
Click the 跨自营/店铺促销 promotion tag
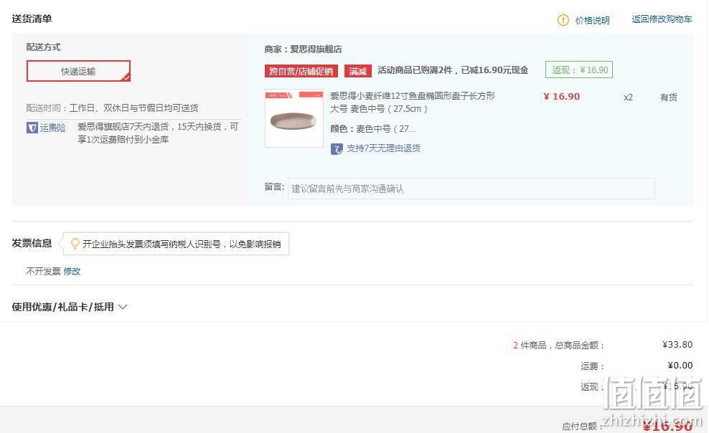[301, 71]
